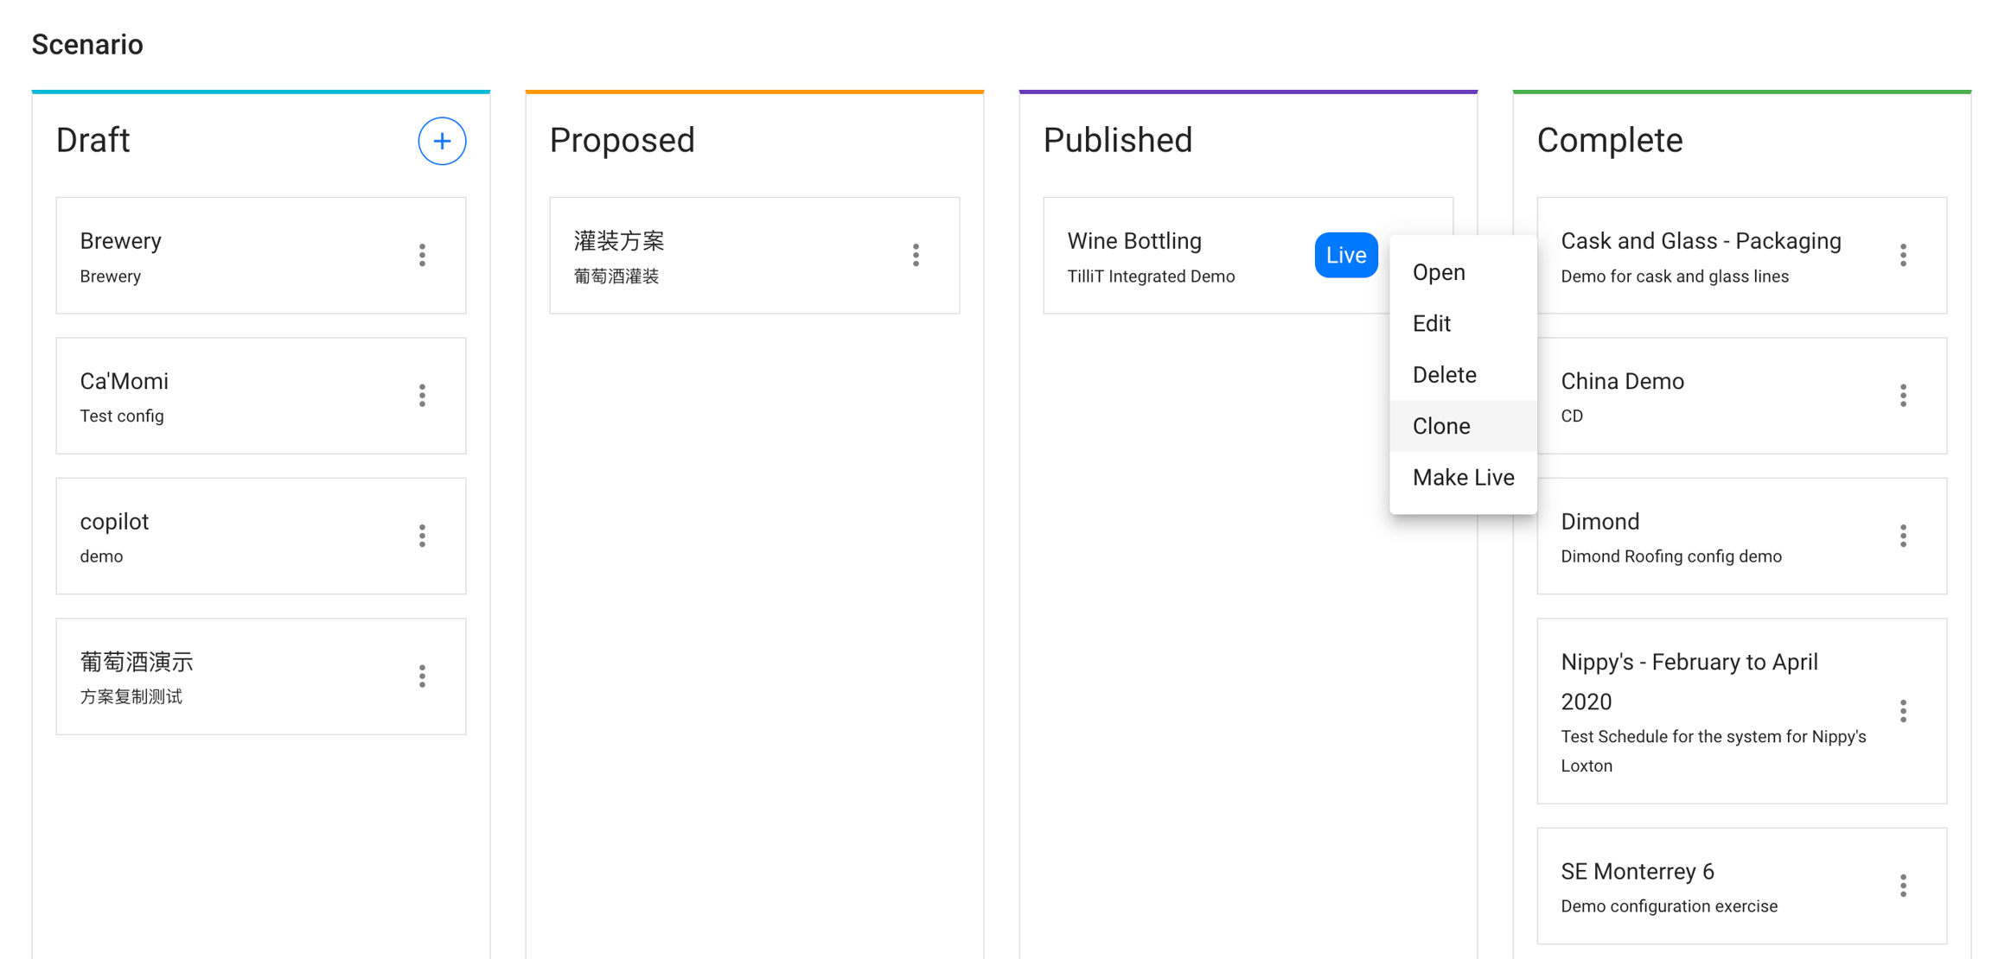1992x959 pixels.
Task: Choose Edit in the context menu
Action: click(1432, 323)
